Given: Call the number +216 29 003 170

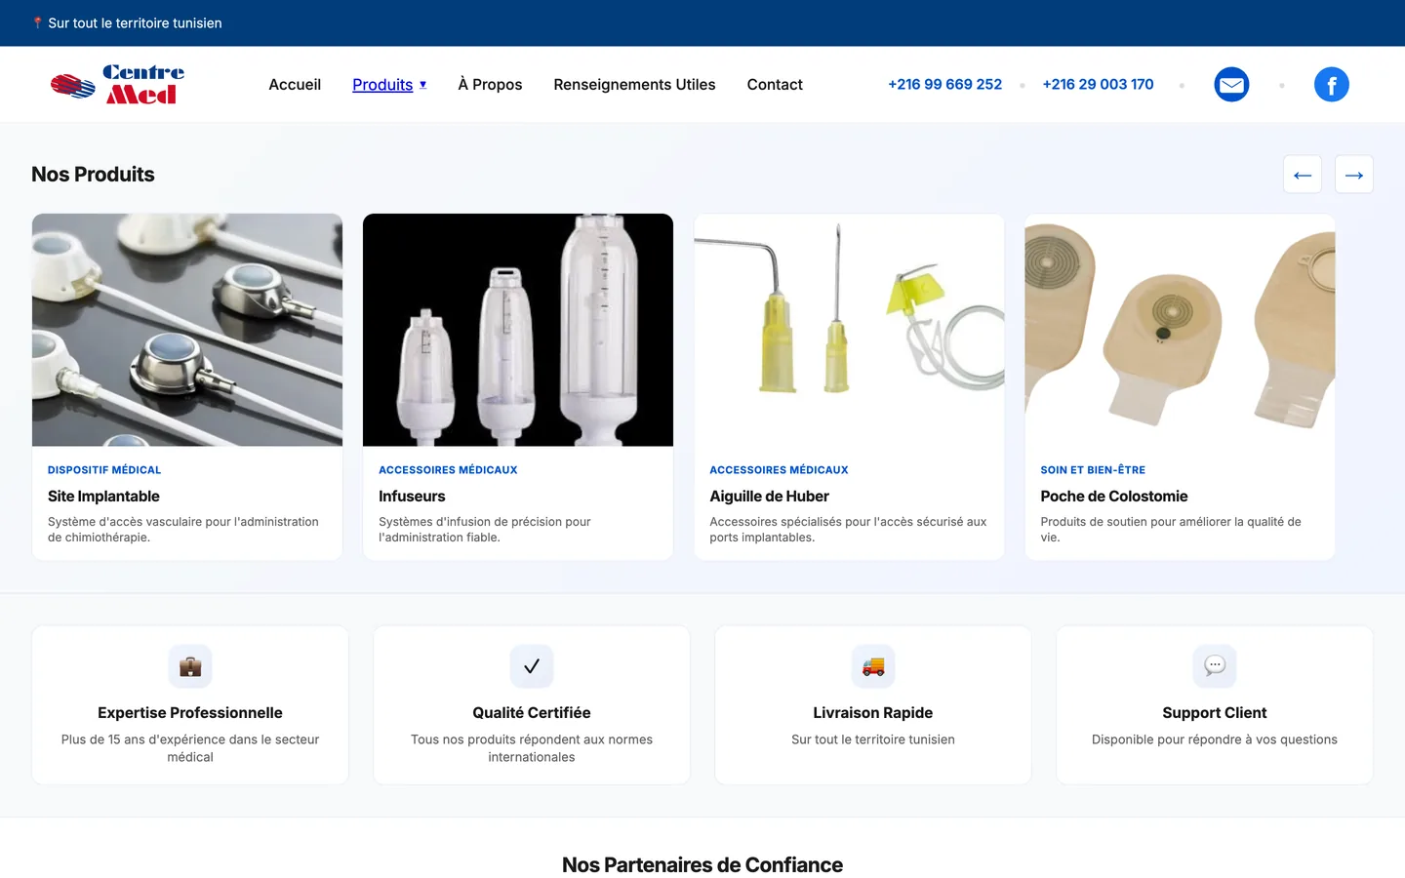Looking at the screenshot, I should point(1098,85).
